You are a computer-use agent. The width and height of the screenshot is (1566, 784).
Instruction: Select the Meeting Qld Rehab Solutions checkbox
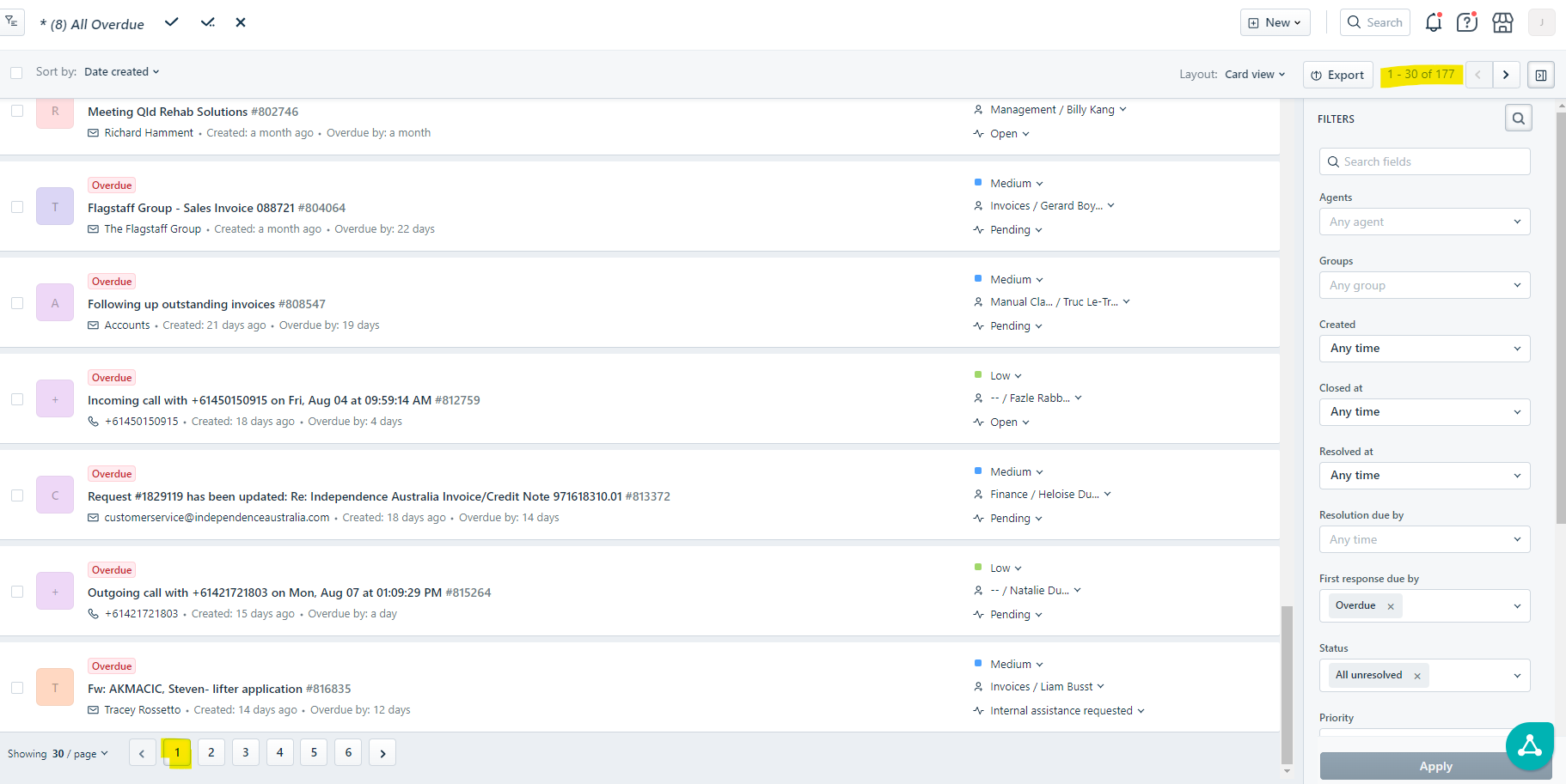point(16,111)
